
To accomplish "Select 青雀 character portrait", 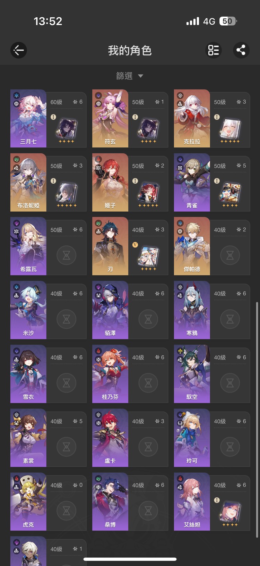I will (x=192, y=182).
